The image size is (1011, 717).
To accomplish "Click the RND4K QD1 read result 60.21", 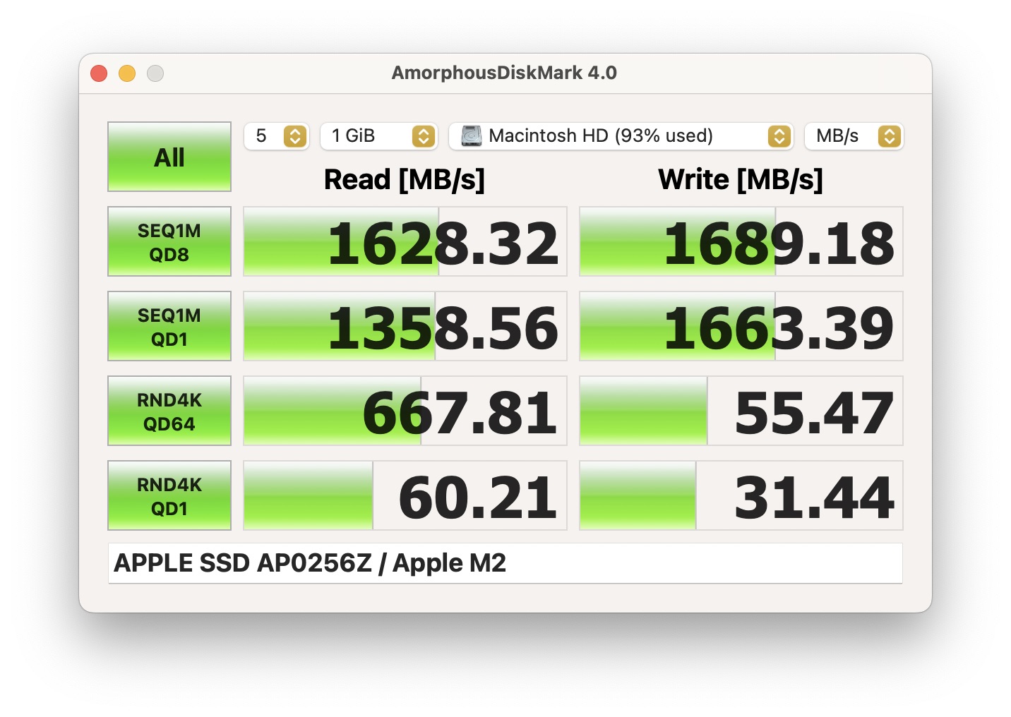I will (405, 495).
